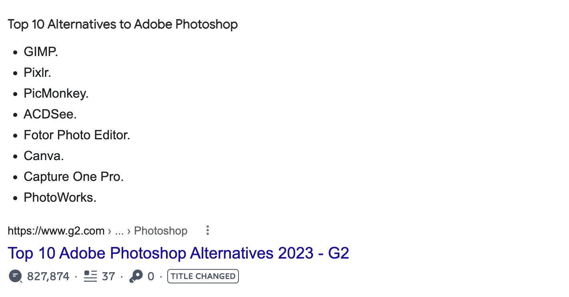Select the Pixlr list entry
569x297 pixels.
click(x=37, y=73)
